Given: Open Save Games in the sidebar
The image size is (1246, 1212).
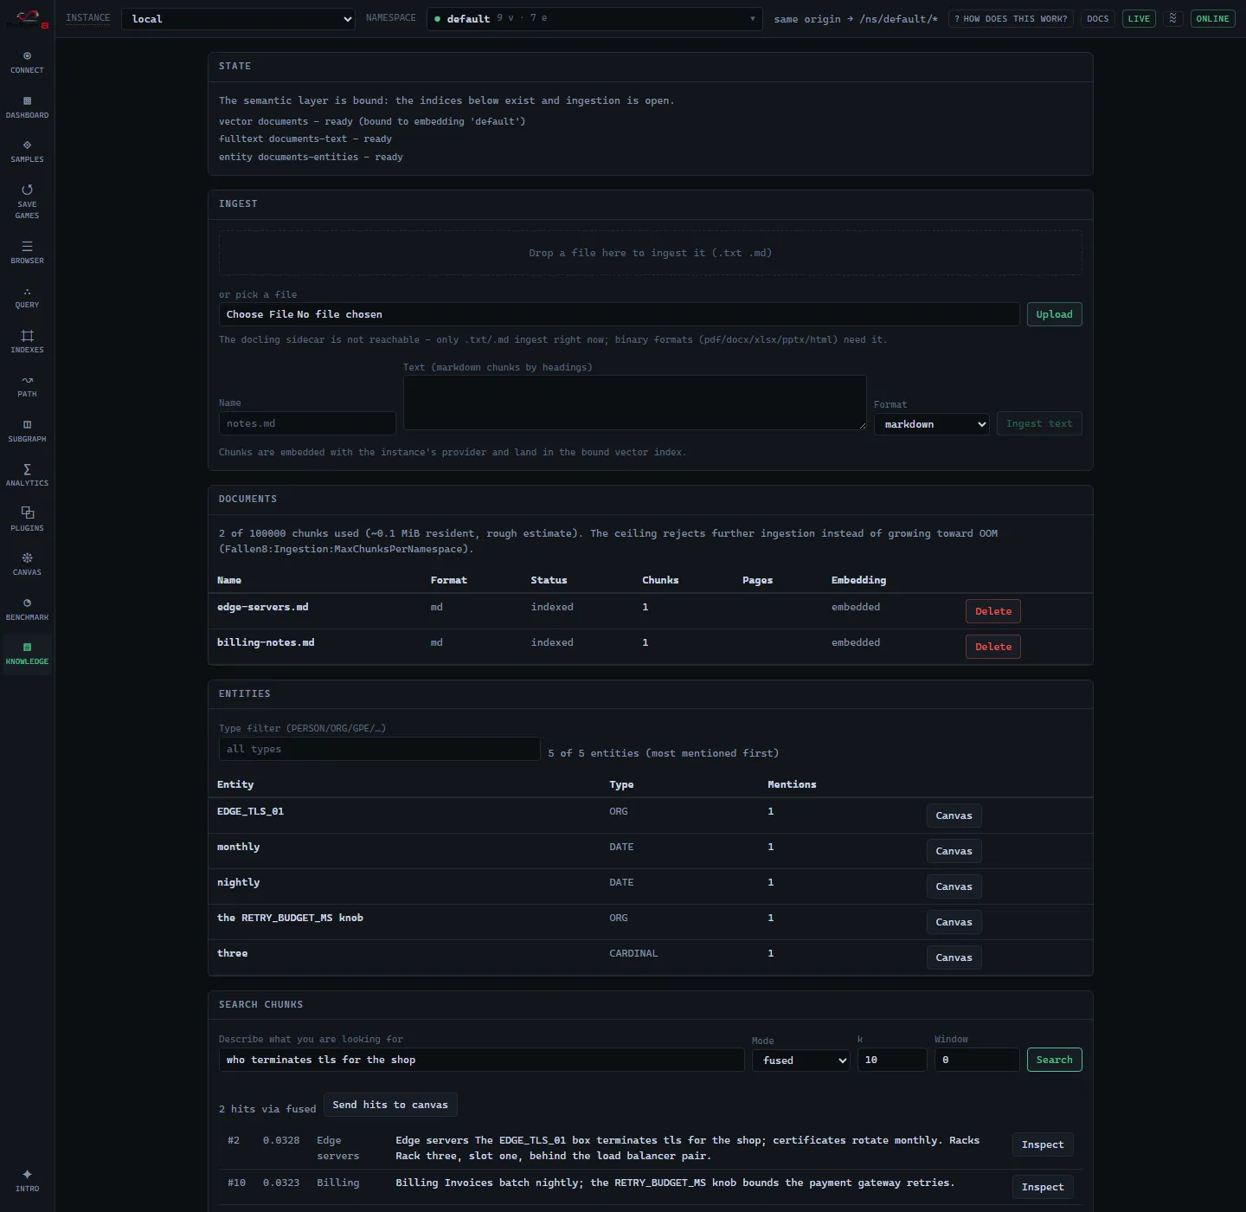Looking at the screenshot, I should click(x=27, y=202).
